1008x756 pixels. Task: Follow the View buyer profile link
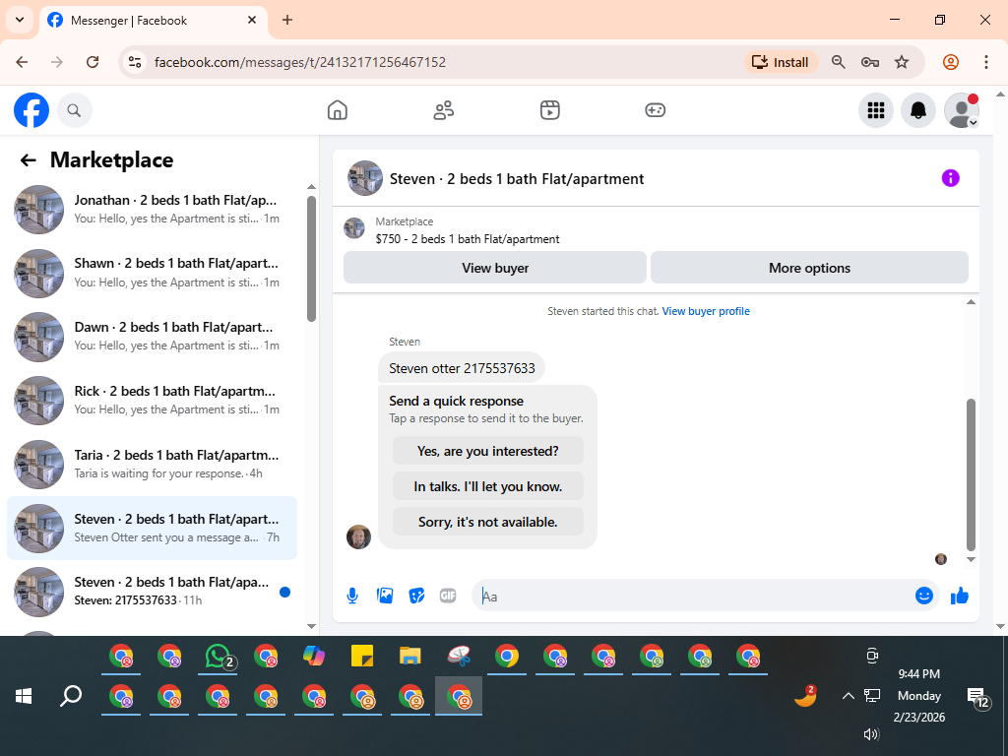[706, 311]
